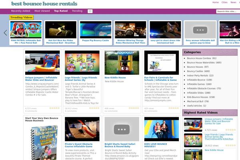
Task: Open Pirate's Quest Obstacle Course title link
Action: (79, 145)
